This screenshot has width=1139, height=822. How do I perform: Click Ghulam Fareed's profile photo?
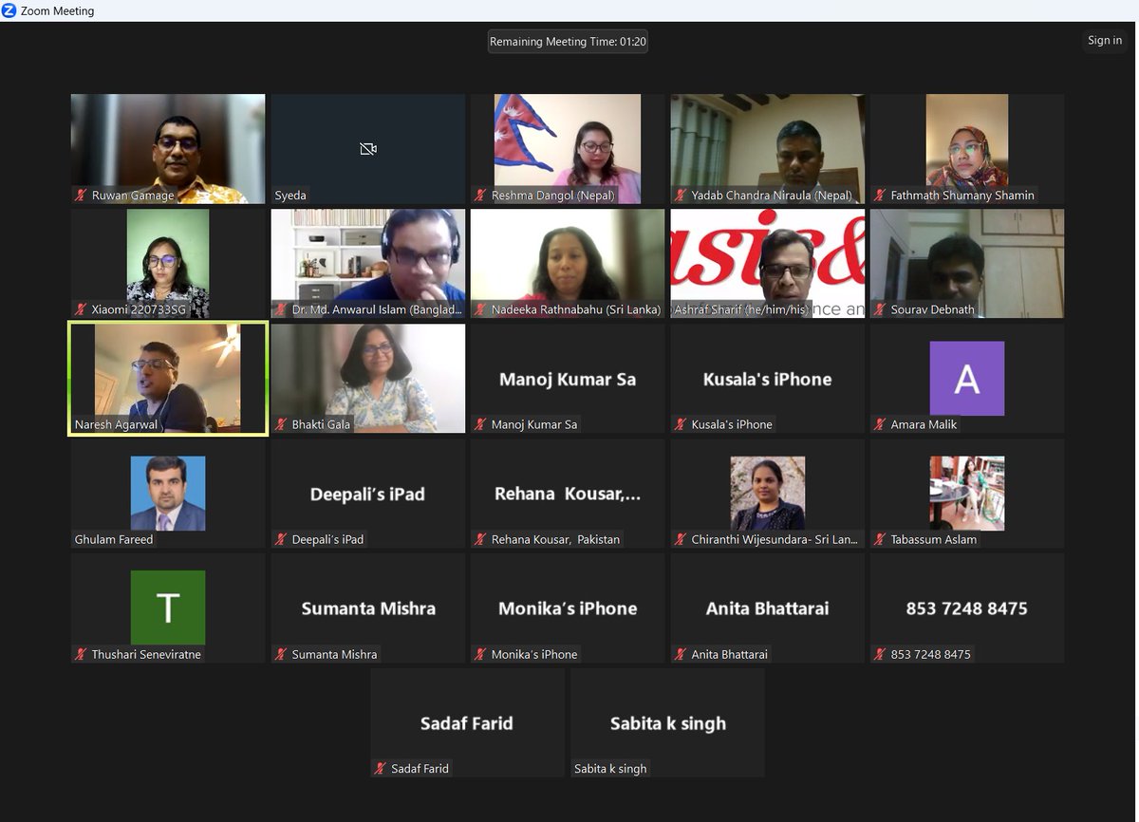click(168, 493)
